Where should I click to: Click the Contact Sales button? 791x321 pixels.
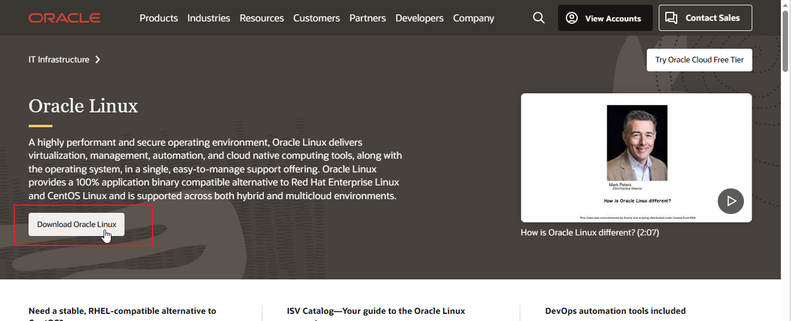click(x=705, y=18)
